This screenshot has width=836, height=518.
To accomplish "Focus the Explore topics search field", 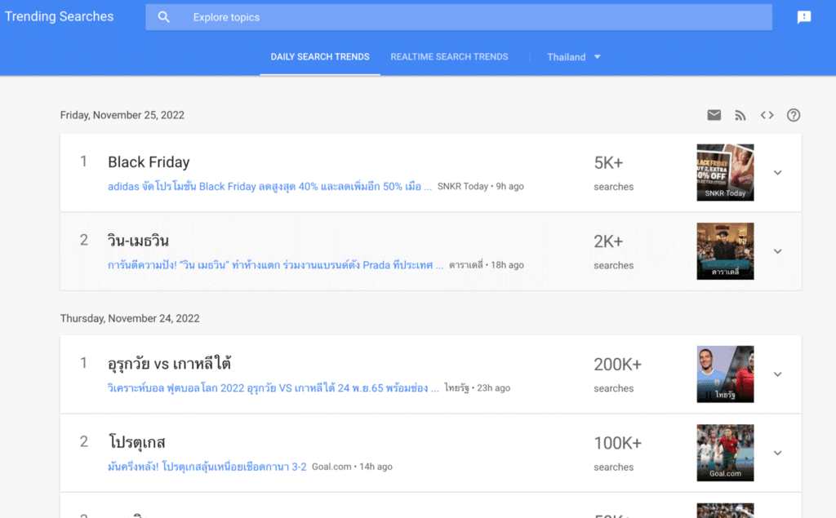I will 459,17.
